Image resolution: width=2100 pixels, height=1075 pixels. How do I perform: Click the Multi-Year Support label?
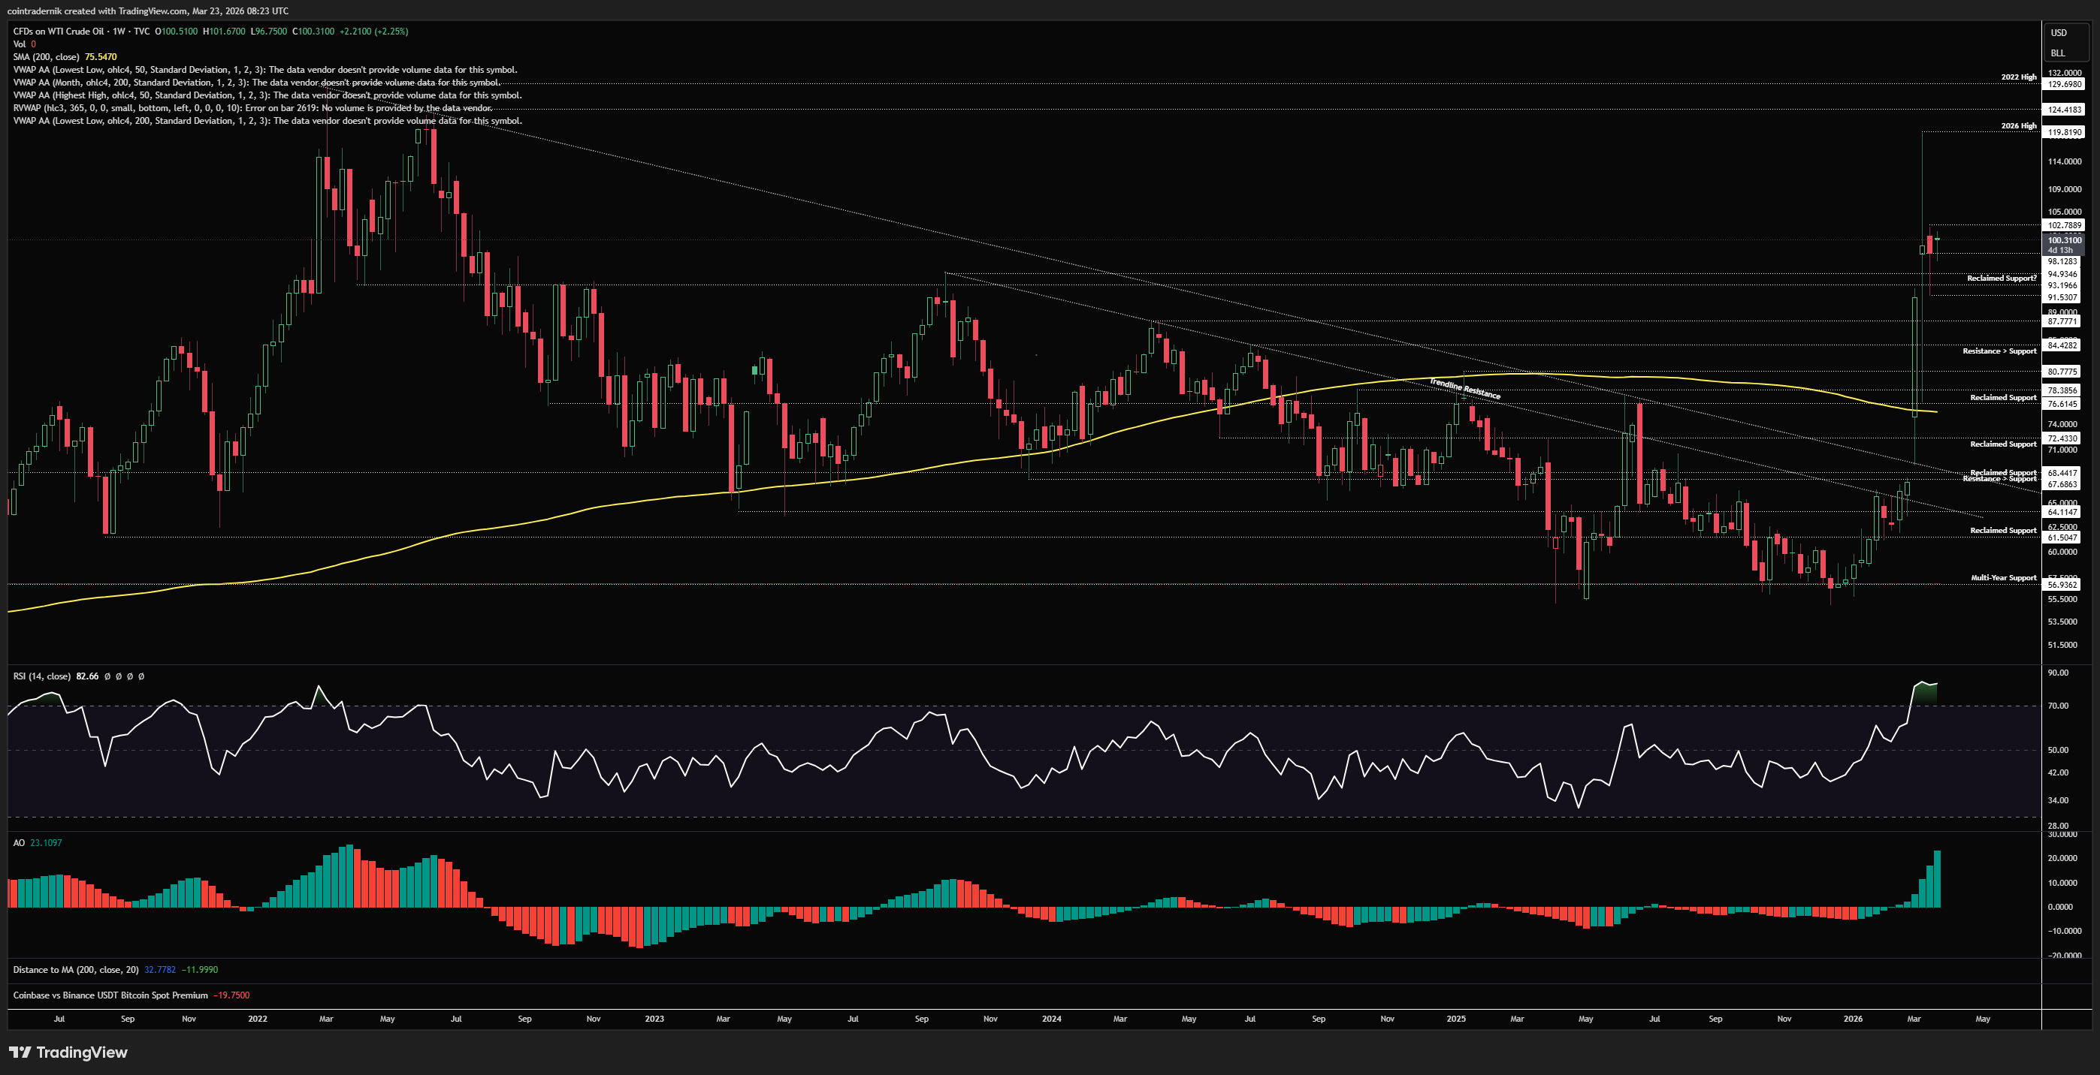click(x=2003, y=578)
